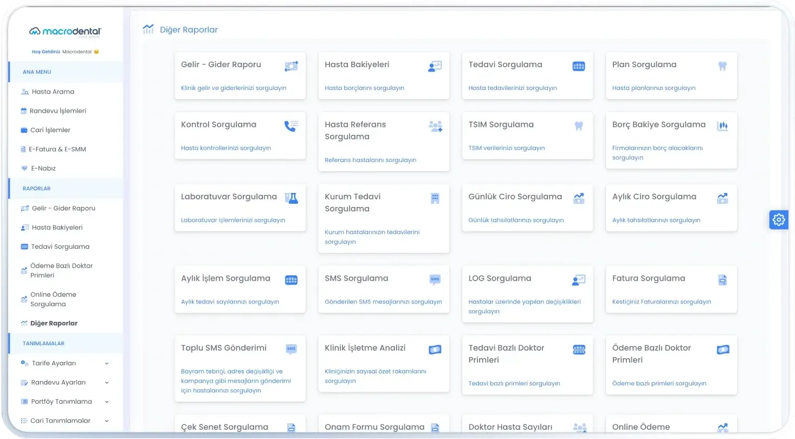Click the icon on Hasta Bakiyeleri card
This screenshot has height=439, width=795.
pos(435,66)
